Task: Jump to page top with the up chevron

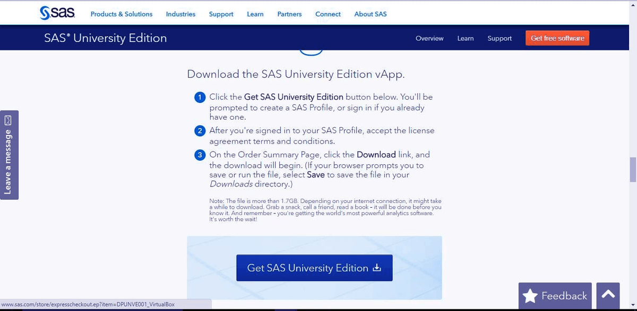Action: (x=608, y=294)
